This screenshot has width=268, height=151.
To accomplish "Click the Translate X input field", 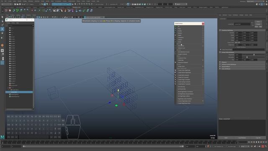I will [x=238, y=33].
